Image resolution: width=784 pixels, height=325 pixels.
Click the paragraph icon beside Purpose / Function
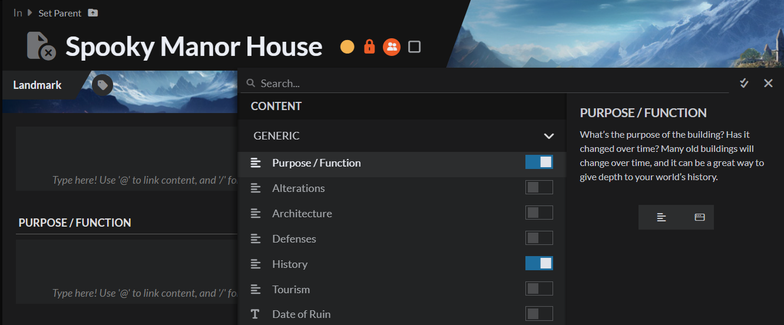coord(255,163)
